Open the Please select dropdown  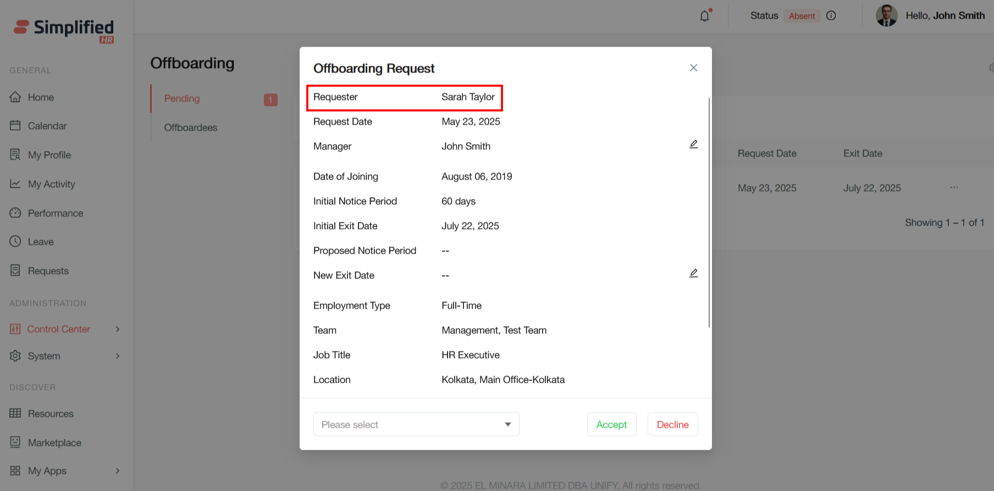(416, 425)
